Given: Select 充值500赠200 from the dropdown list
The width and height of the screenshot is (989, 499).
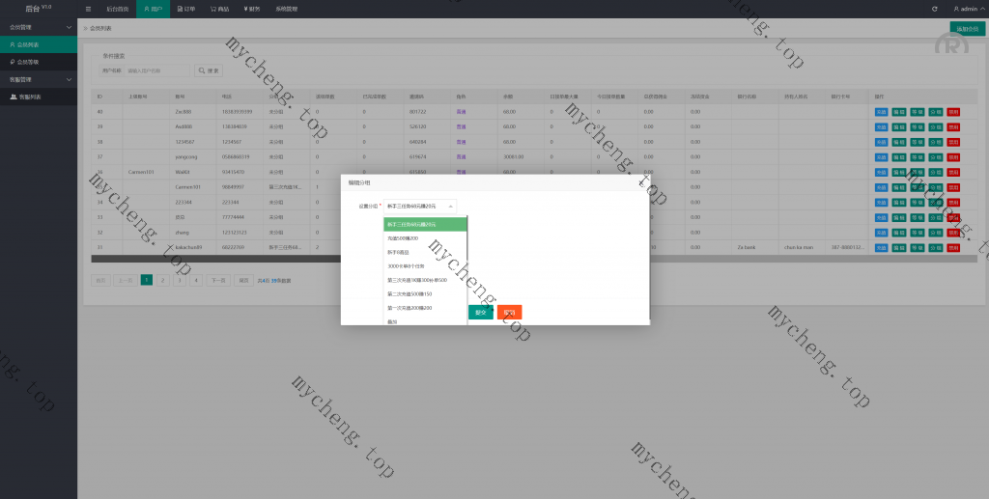Looking at the screenshot, I should click(x=404, y=237).
